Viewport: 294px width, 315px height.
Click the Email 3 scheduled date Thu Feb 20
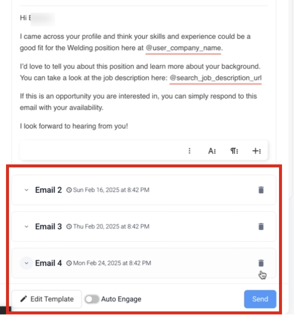[111, 226]
